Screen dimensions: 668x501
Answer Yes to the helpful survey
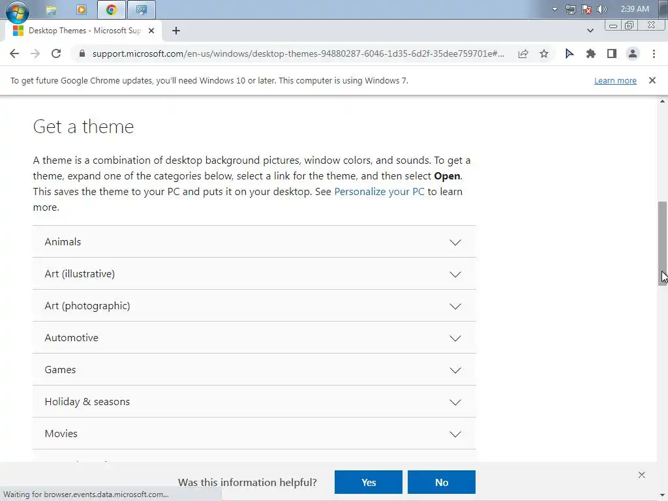(369, 482)
